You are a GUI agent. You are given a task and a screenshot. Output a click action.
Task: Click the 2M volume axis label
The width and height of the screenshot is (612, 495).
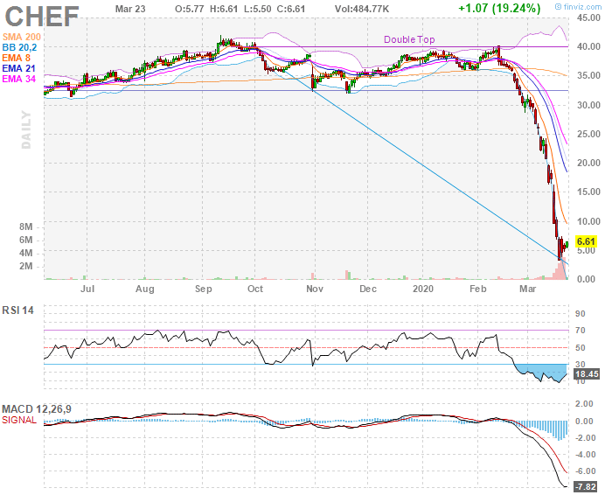[x=25, y=267]
